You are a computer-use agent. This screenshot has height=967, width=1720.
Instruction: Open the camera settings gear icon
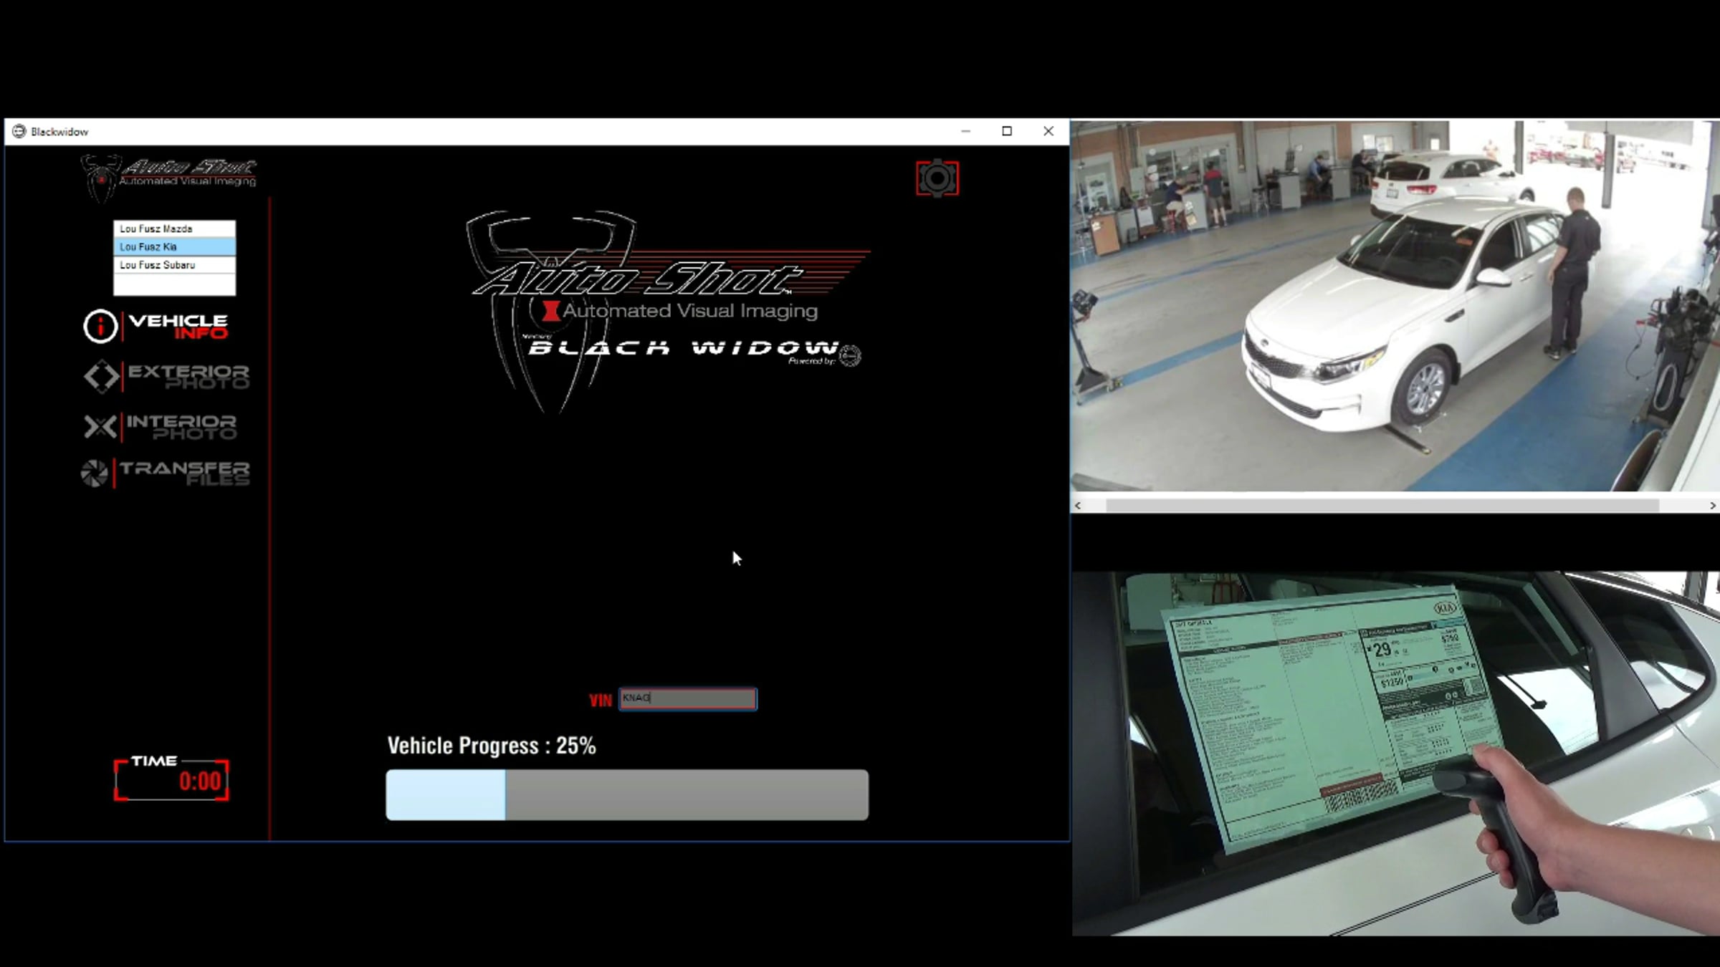(x=937, y=178)
